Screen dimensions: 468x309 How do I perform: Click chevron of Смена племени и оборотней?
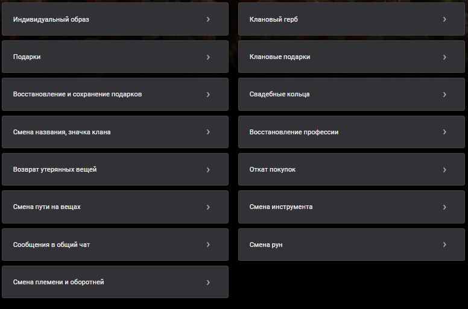pos(208,282)
